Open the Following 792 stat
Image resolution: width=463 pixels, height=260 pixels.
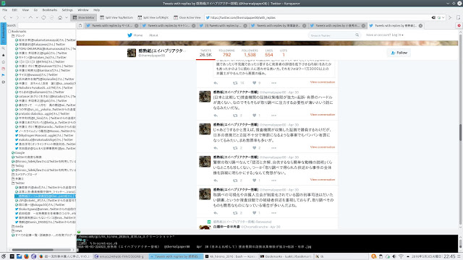pos(226,53)
